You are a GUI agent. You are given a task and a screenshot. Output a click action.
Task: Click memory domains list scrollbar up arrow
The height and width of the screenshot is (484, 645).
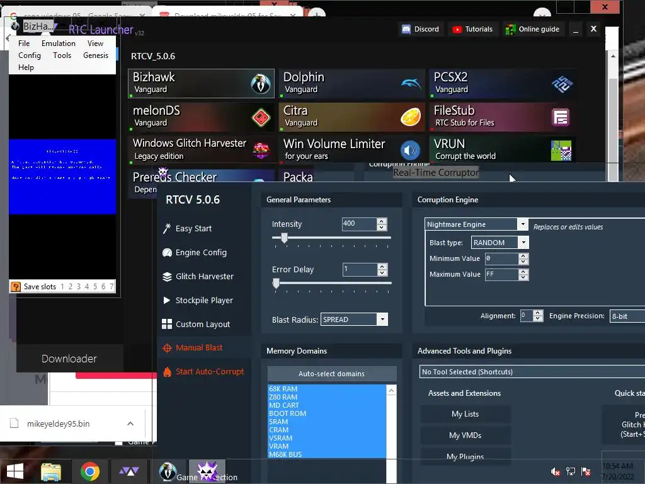[x=392, y=390]
